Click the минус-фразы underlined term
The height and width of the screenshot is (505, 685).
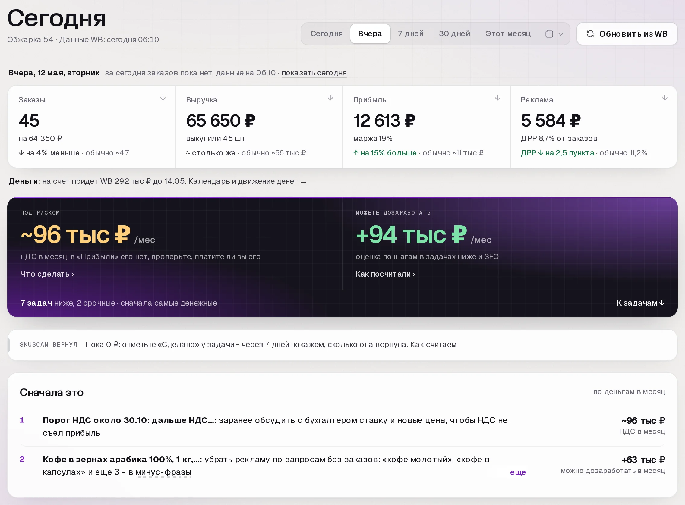[x=163, y=472]
